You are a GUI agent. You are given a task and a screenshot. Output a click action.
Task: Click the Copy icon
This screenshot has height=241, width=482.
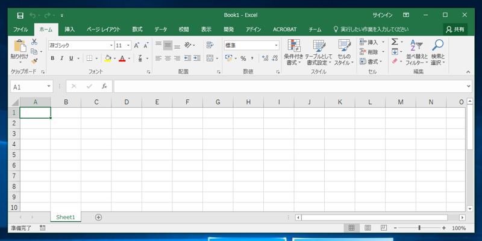(x=34, y=51)
